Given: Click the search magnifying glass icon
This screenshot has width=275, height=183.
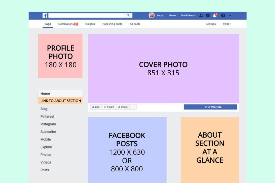Looking at the screenshot, I should [x=128, y=15].
